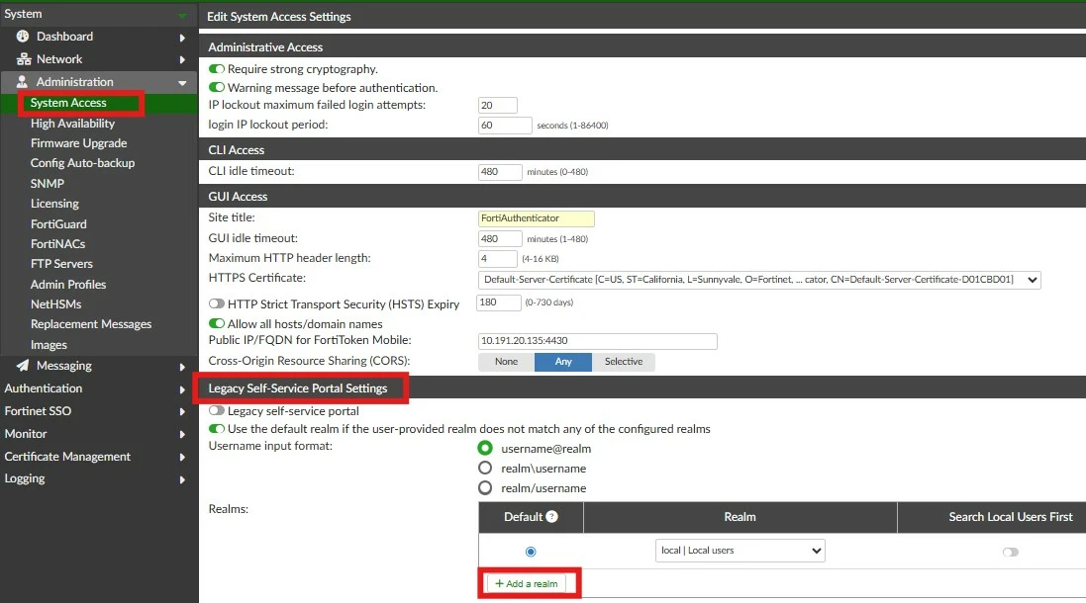Click the Add a realm button
Image resolution: width=1086 pixels, height=603 pixels.
click(x=527, y=583)
